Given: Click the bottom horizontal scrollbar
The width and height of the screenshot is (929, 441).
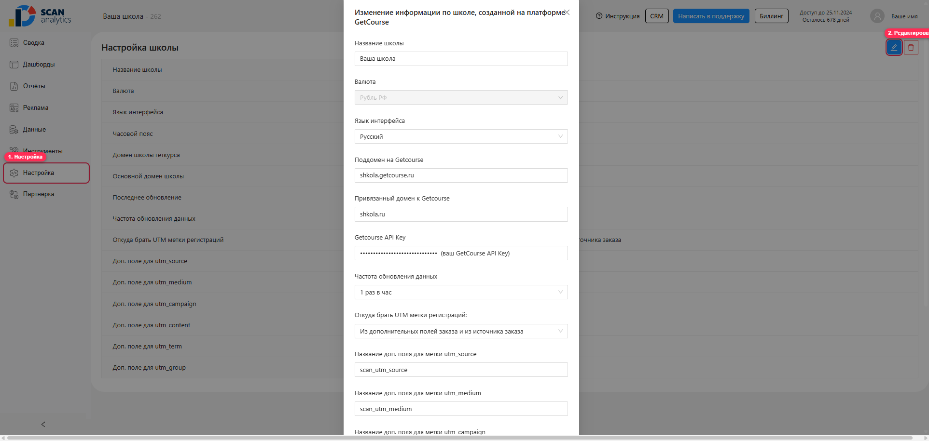Looking at the screenshot, I should [x=460, y=438].
